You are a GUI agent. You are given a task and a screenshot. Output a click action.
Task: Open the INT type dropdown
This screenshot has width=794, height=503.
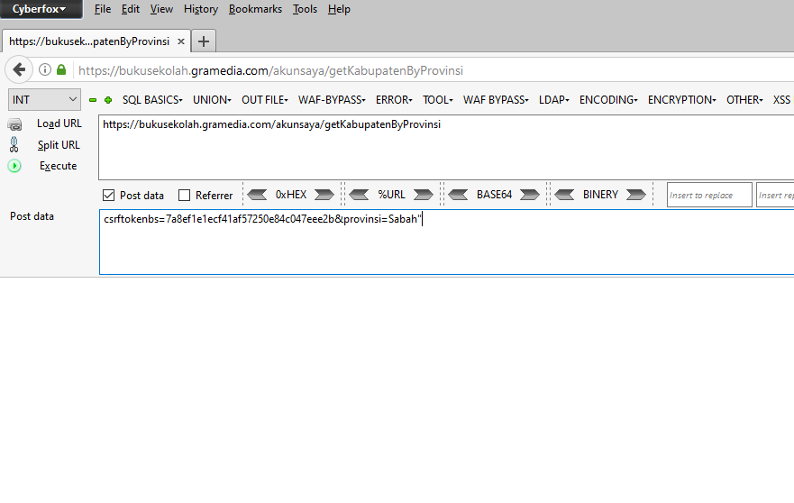[x=45, y=100]
